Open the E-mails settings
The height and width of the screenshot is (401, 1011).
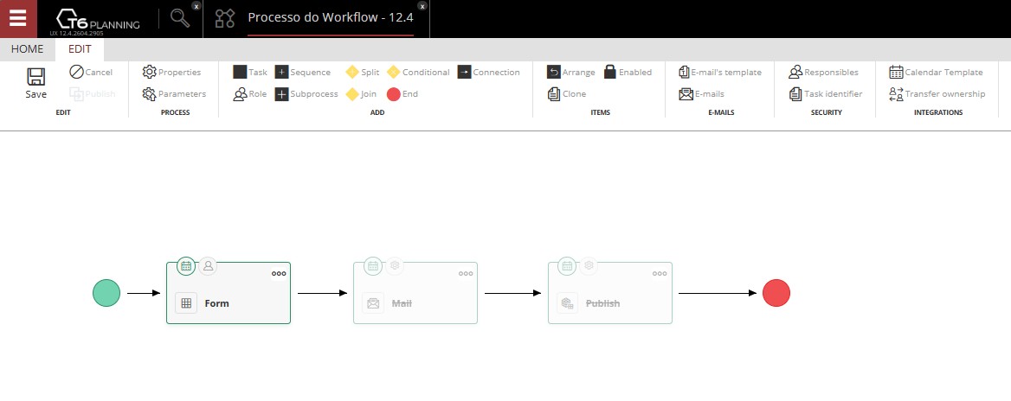pos(701,94)
